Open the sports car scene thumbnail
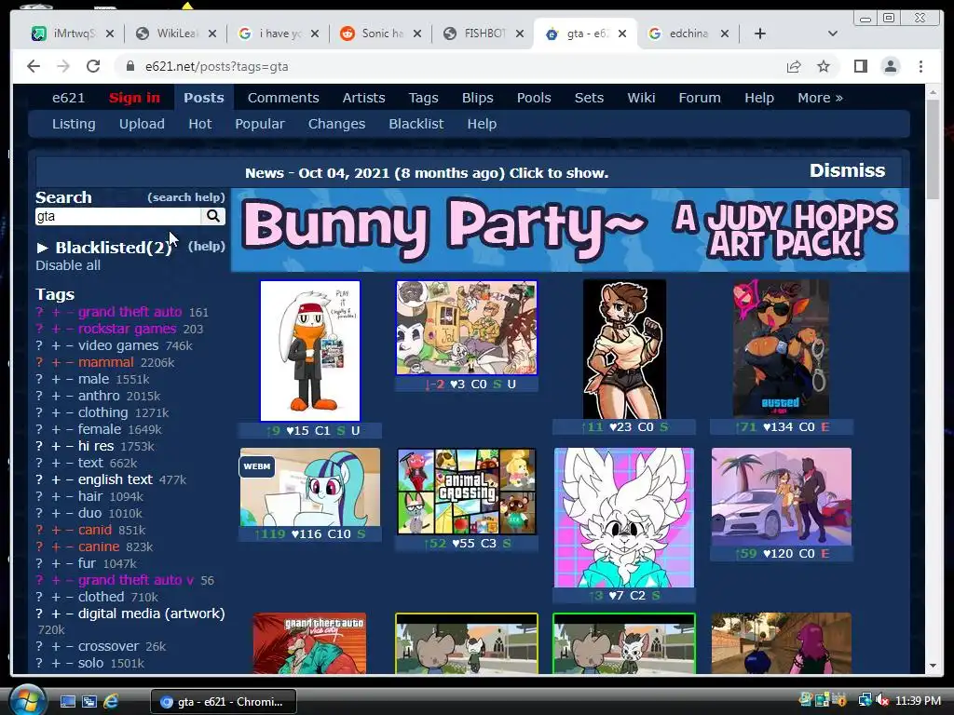Viewport: 954px width, 715px height. (782, 497)
